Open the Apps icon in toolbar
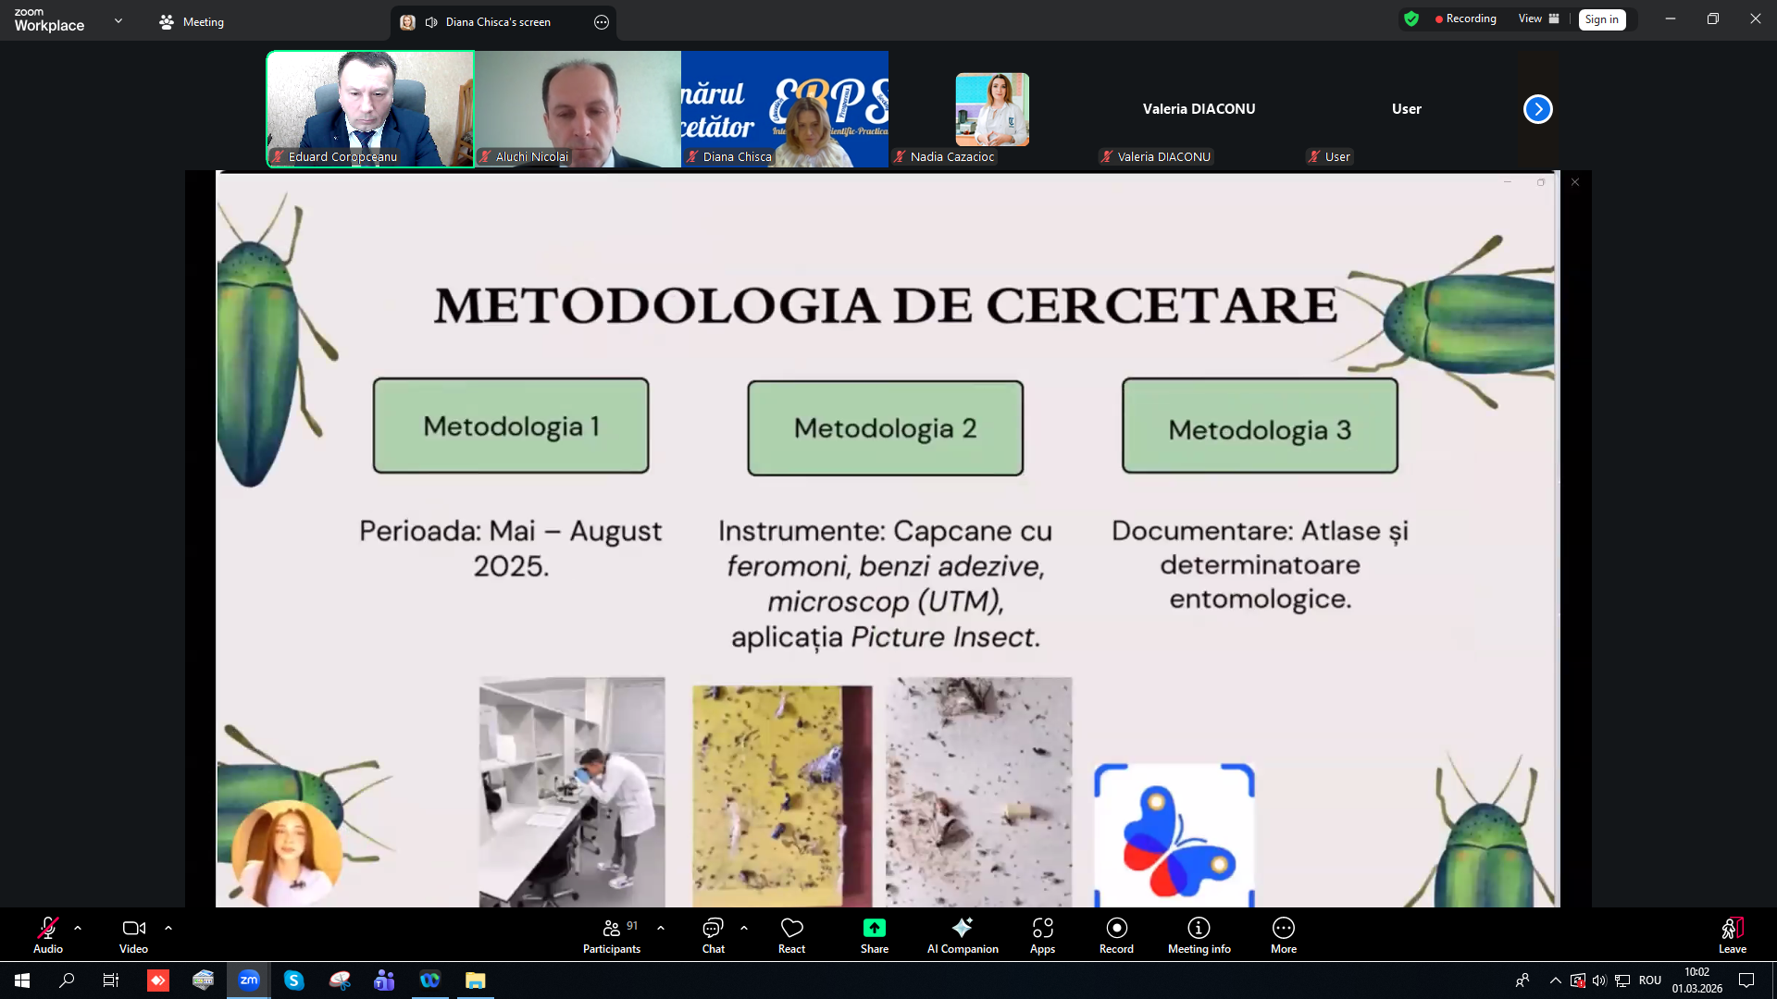 pyautogui.click(x=1042, y=929)
